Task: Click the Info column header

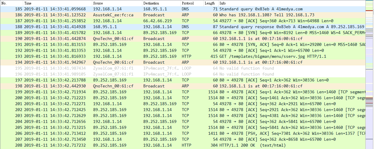Action: [x=292, y=3]
